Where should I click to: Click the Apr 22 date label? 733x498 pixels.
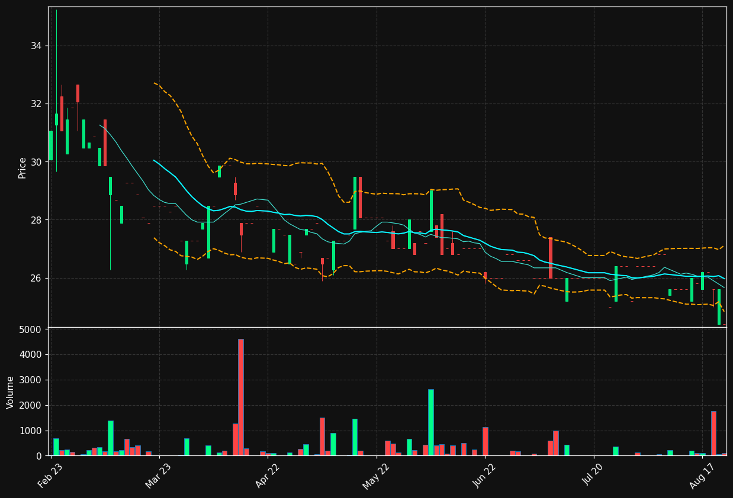pyautogui.click(x=268, y=476)
